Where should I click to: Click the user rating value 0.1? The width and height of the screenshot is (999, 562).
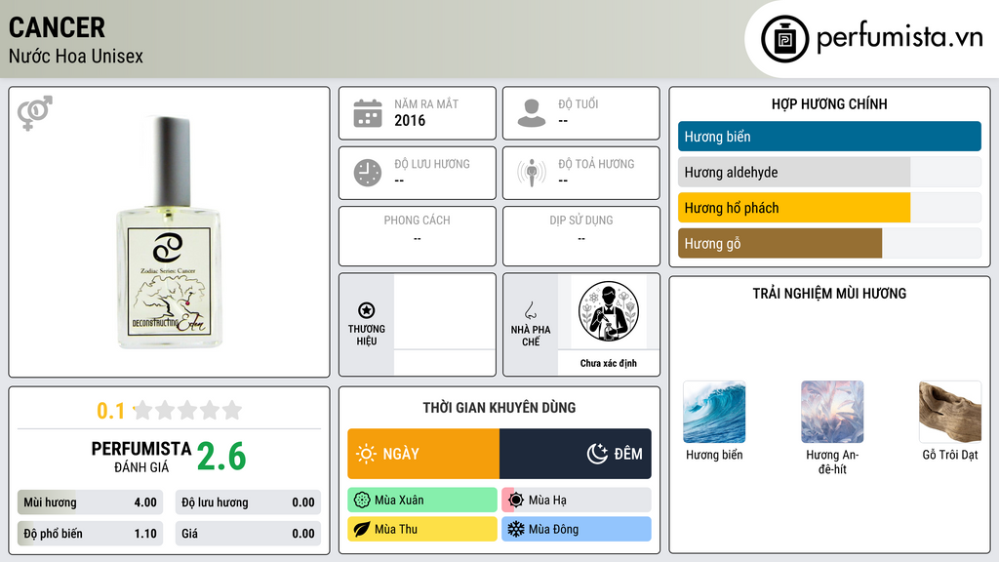(x=110, y=411)
